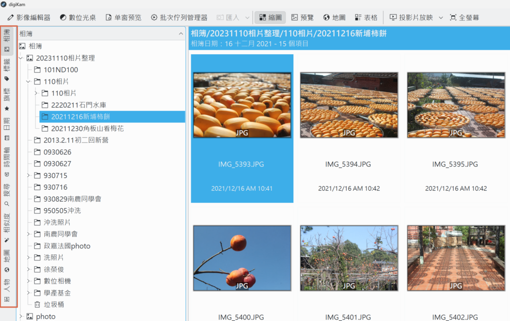The height and width of the screenshot is (321, 510).
Task: Toggle 全螢幕 fullscreen mode
Action: coord(465,17)
